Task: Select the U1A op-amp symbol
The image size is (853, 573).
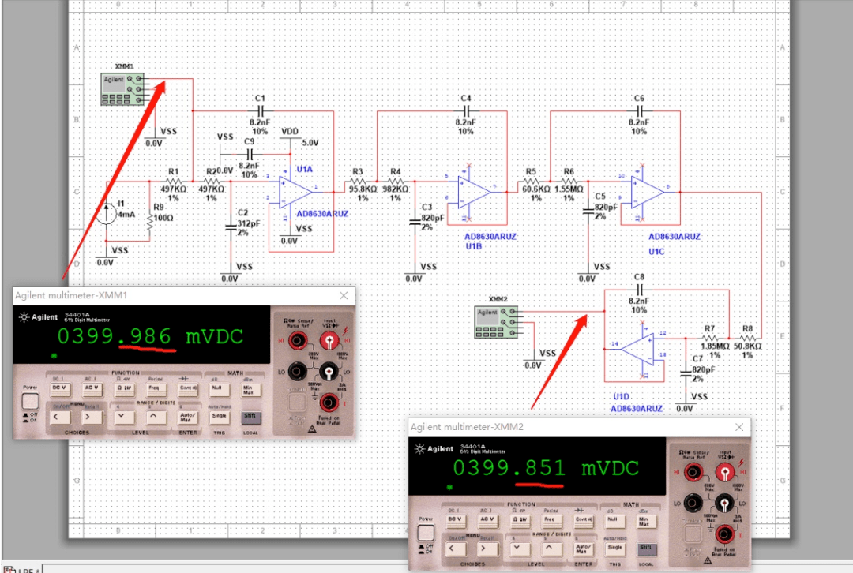Action: (295, 192)
